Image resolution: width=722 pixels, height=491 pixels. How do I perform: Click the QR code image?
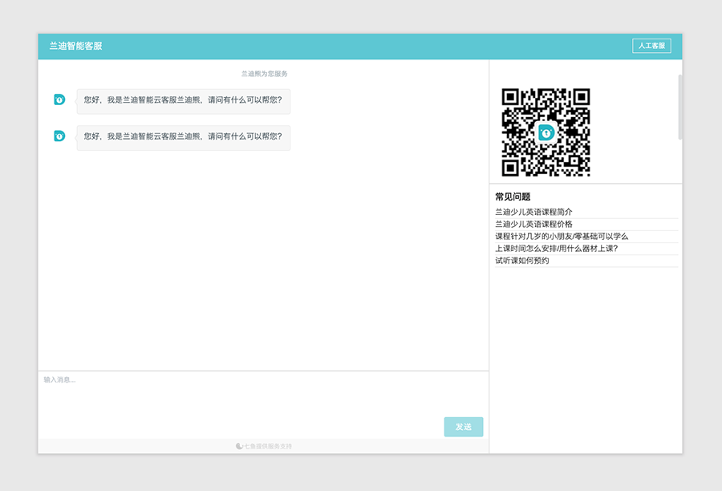pos(546,132)
